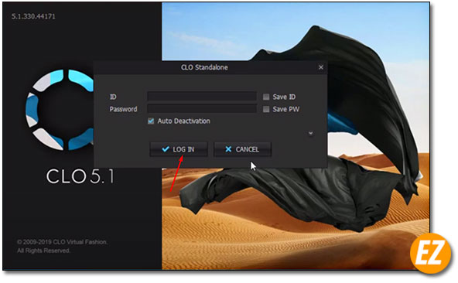Image resolution: width=458 pixels, height=283 pixels.
Task: Click the CLO Virtual Fashion copyright notice
Action: [x=62, y=246]
